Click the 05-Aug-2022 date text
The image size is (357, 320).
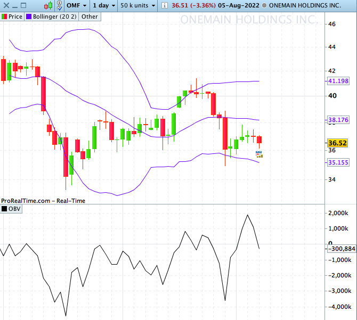tap(238, 5)
